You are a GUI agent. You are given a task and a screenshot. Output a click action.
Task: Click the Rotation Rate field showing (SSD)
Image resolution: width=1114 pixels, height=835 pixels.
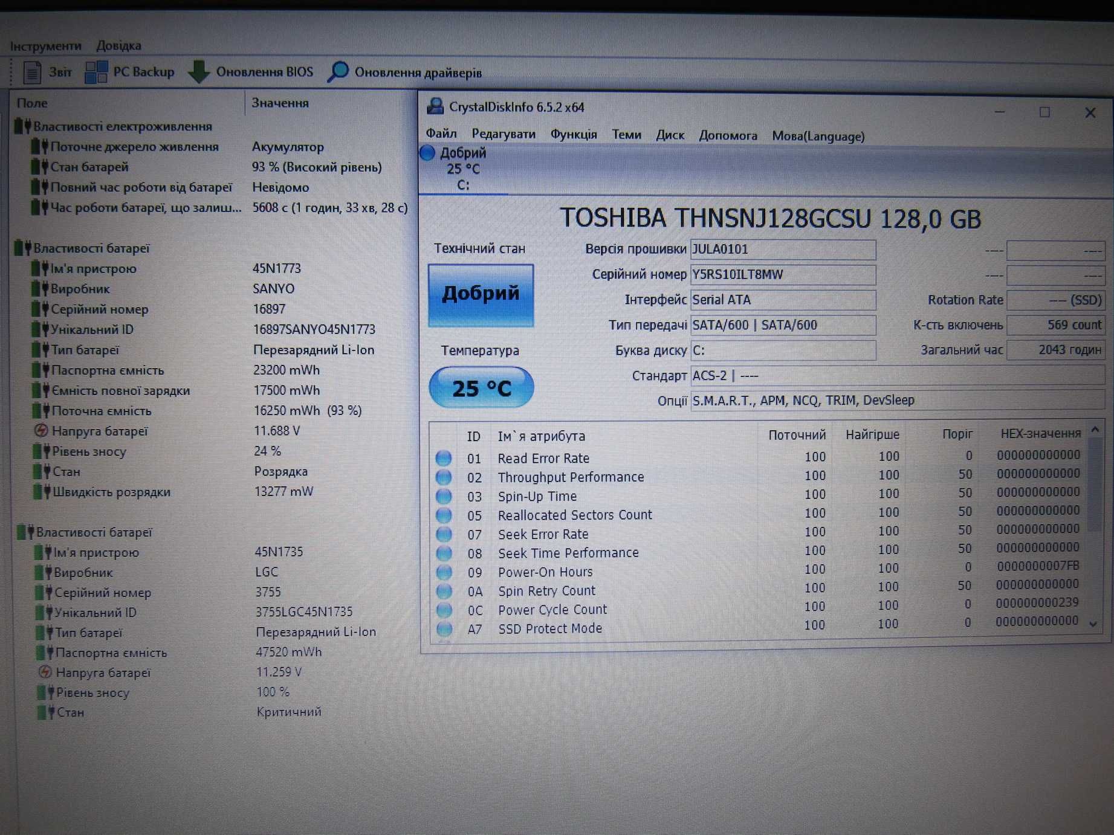tap(1055, 300)
